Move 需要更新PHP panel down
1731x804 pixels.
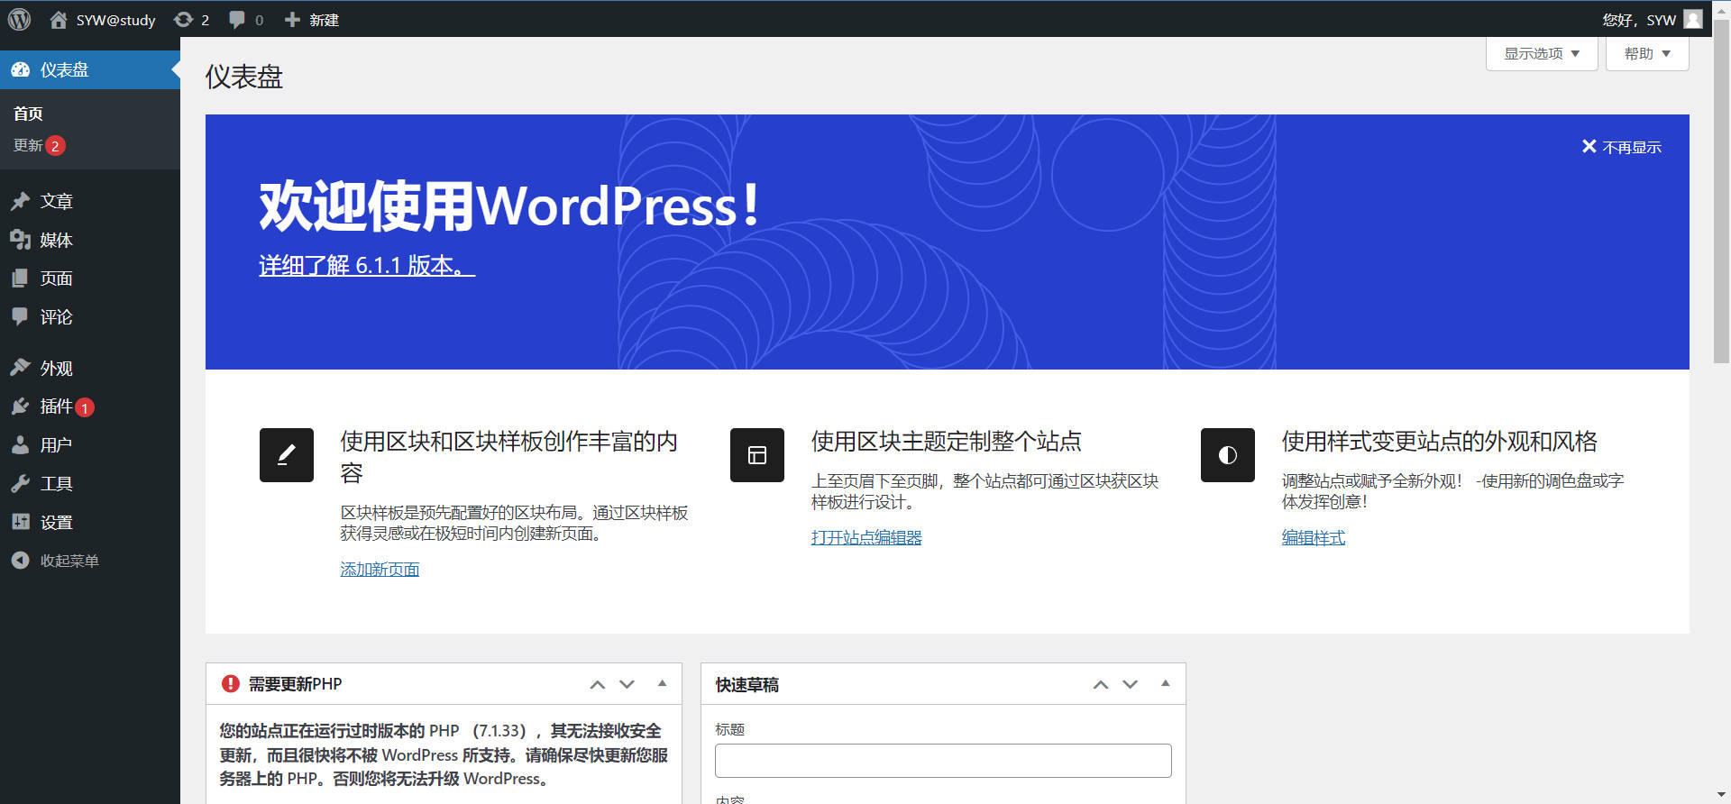(x=627, y=684)
